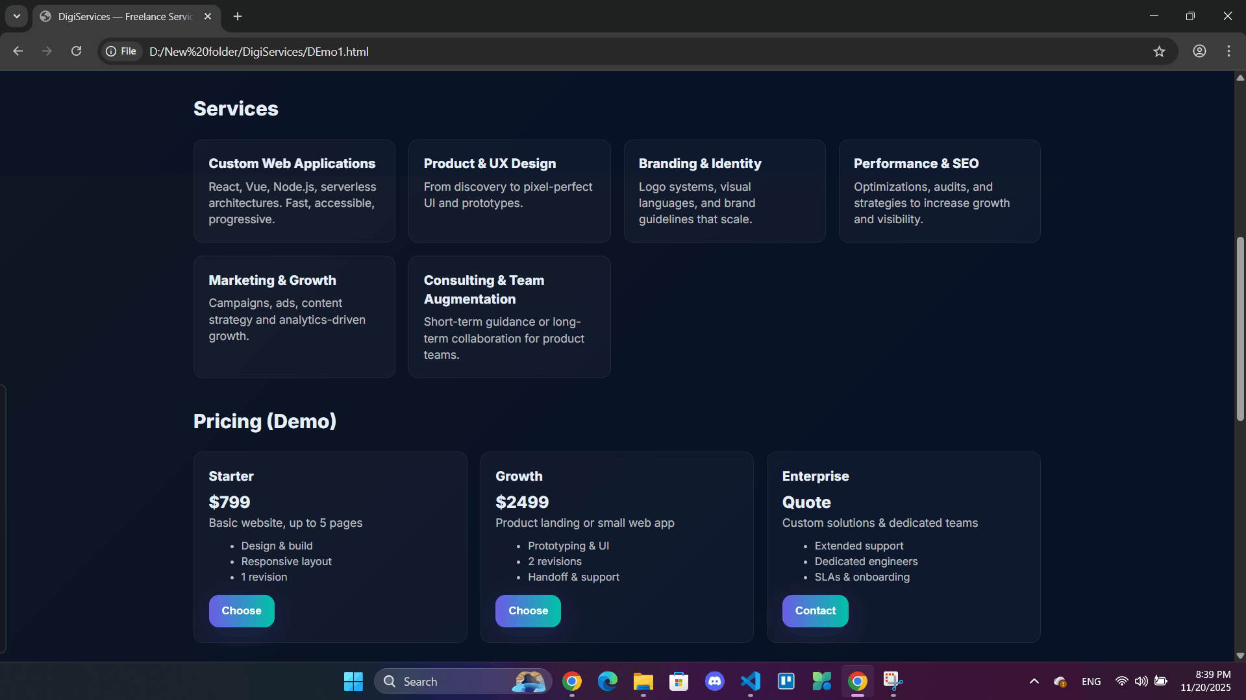Open the Windows Start menu
1246x700 pixels.
click(353, 681)
